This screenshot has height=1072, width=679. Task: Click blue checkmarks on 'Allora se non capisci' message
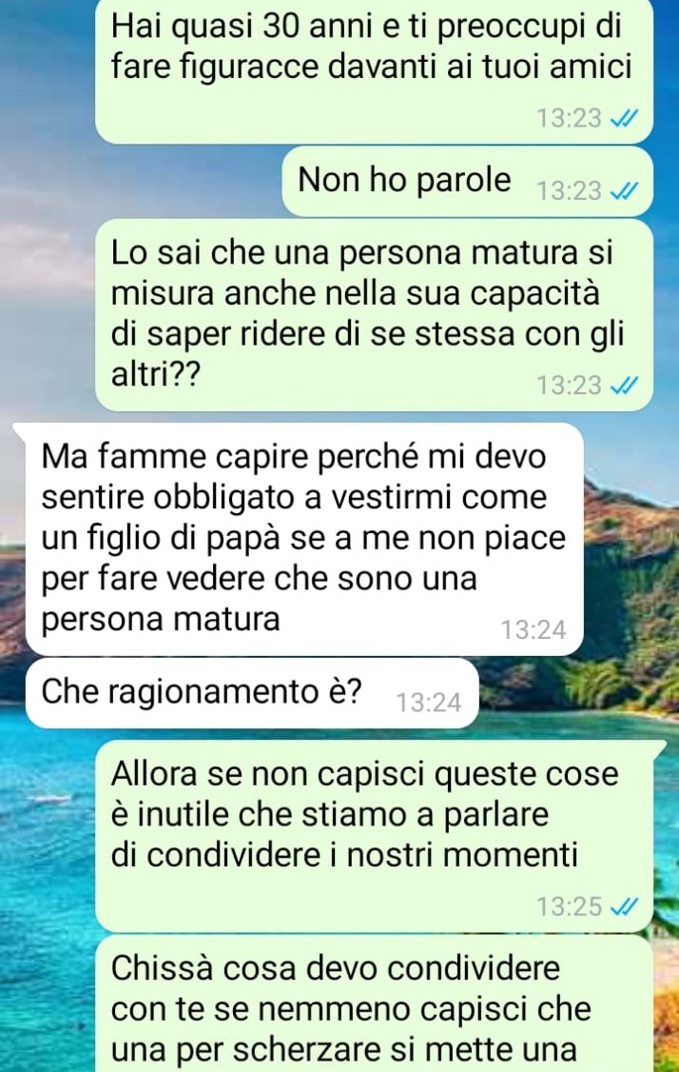pos(623,906)
